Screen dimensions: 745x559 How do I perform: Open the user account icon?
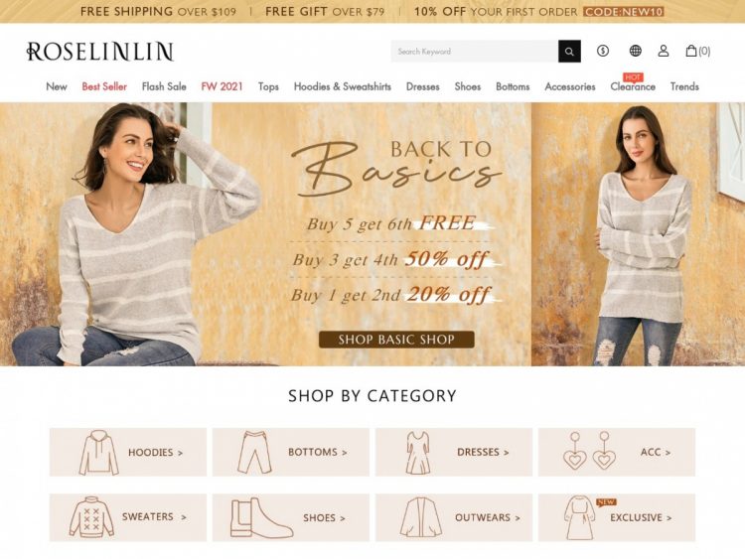(x=664, y=51)
